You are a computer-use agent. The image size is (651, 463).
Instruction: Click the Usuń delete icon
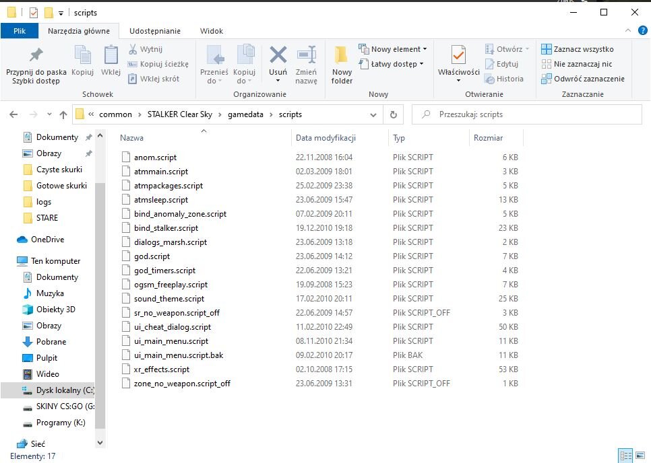pyautogui.click(x=278, y=57)
